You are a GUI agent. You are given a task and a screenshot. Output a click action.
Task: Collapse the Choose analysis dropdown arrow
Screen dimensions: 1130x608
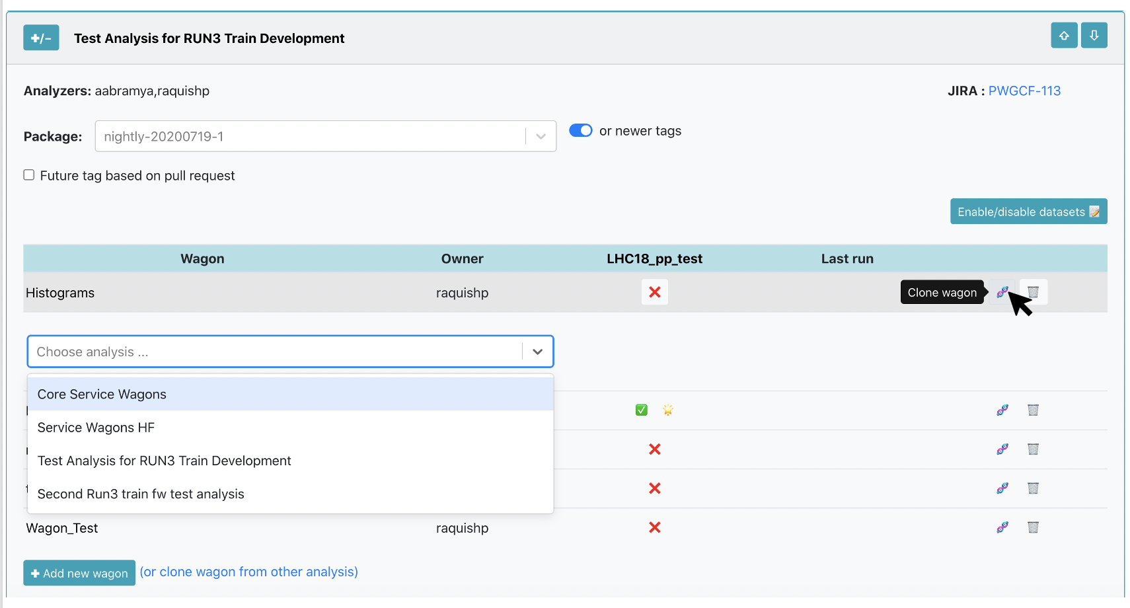point(537,352)
